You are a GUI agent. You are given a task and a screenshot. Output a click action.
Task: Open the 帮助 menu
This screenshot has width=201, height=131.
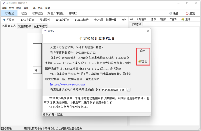pyautogui.click(x=48, y=8)
